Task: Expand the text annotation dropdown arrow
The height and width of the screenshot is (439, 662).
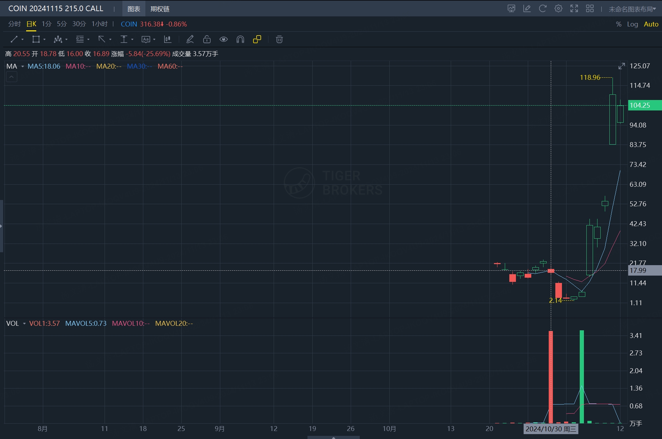Action: pyautogui.click(x=154, y=40)
